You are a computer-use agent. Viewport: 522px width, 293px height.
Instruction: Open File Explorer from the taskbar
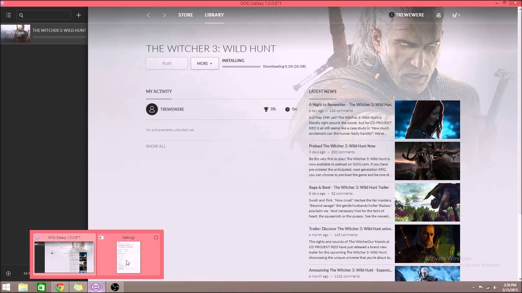click(23, 288)
